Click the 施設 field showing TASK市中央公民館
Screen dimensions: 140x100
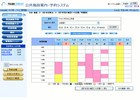89,19
